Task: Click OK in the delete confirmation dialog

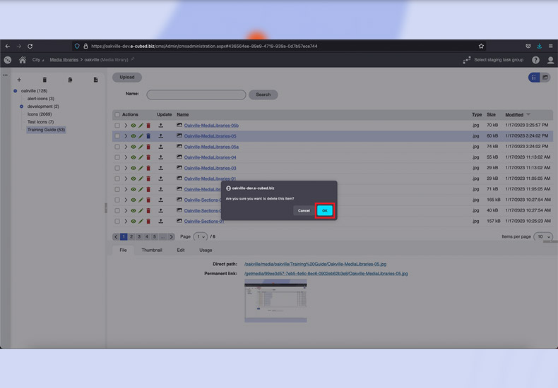Action: pos(324,210)
